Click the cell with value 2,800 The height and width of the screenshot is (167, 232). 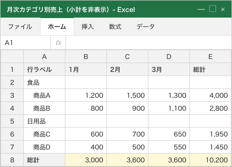210,108
